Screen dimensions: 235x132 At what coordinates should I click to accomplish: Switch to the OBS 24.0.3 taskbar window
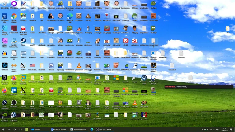click(x=105, y=130)
